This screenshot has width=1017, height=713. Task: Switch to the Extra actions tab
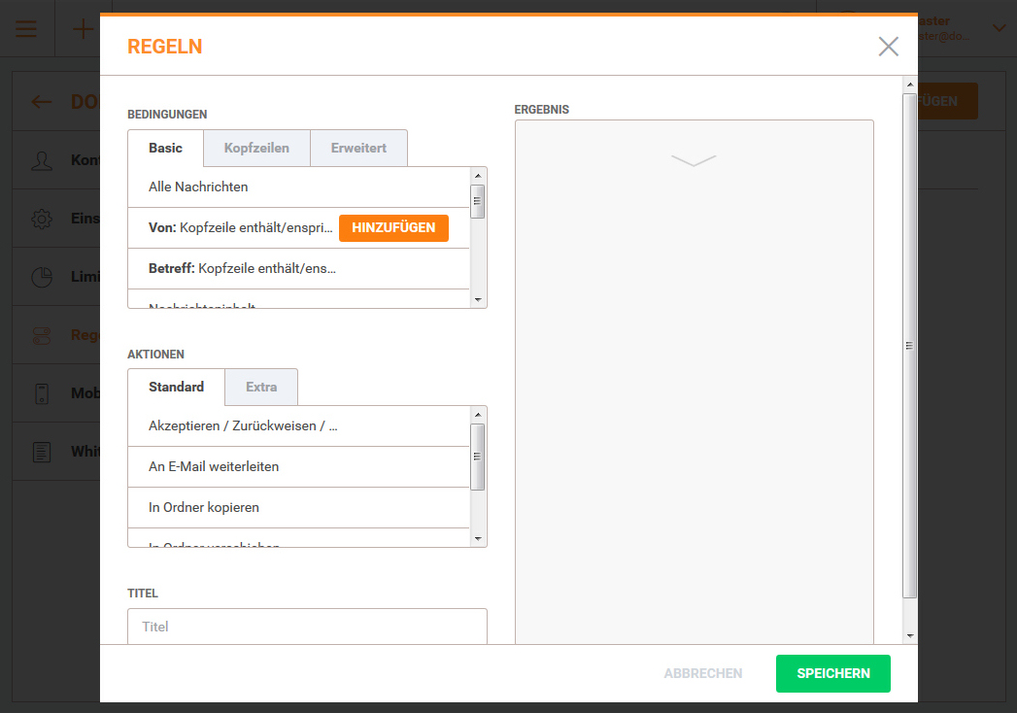261,387
